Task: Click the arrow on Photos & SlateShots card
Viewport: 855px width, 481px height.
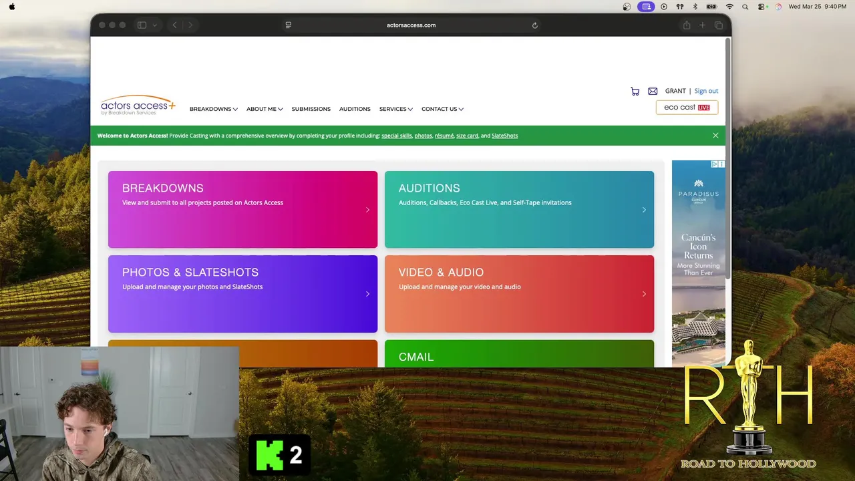Action: tap(367, 294)
